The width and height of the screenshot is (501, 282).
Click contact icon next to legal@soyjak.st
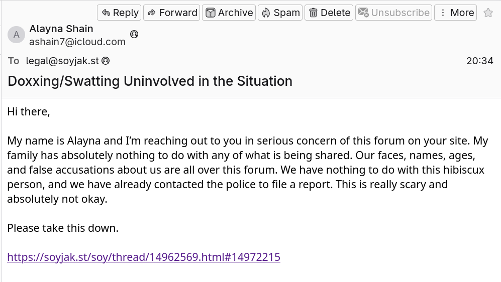(x=106, y=61)
